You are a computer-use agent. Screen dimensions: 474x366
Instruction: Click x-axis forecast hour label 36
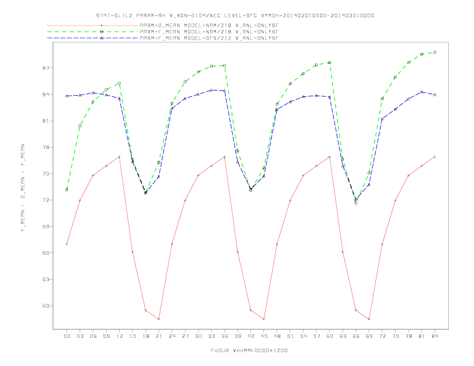click(x=224, y=336)
